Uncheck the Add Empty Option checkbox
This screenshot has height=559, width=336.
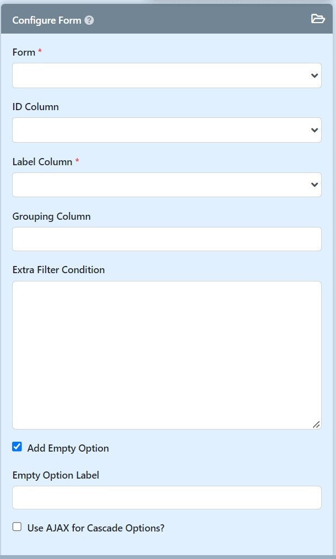[x=17, y=447]
